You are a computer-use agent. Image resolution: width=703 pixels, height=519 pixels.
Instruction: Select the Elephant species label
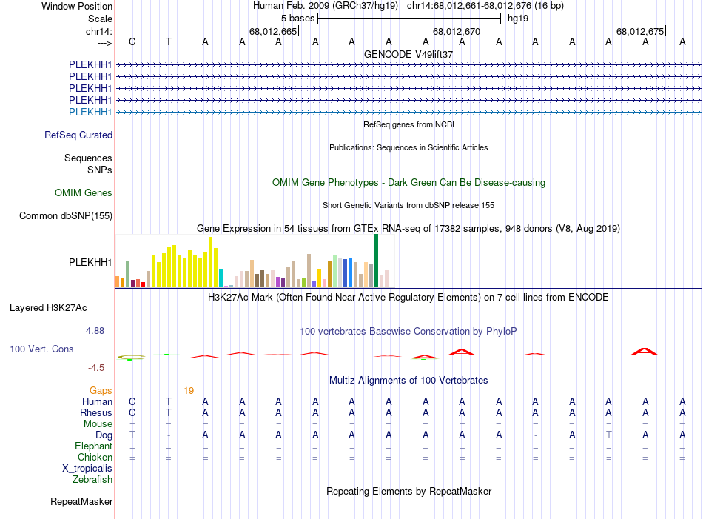(94, 446)
